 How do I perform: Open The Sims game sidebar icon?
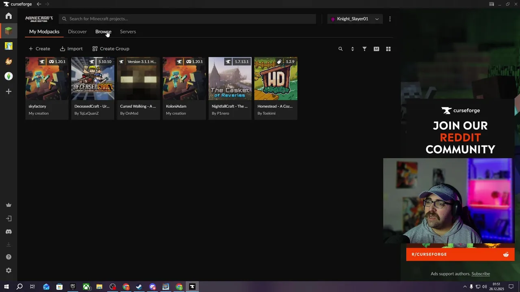(x=9, y=76)
